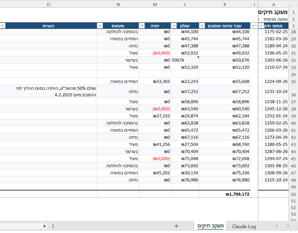Click case number 1287-06-26
The height and width of the screenshot is (233, 298).
[273, 152]
